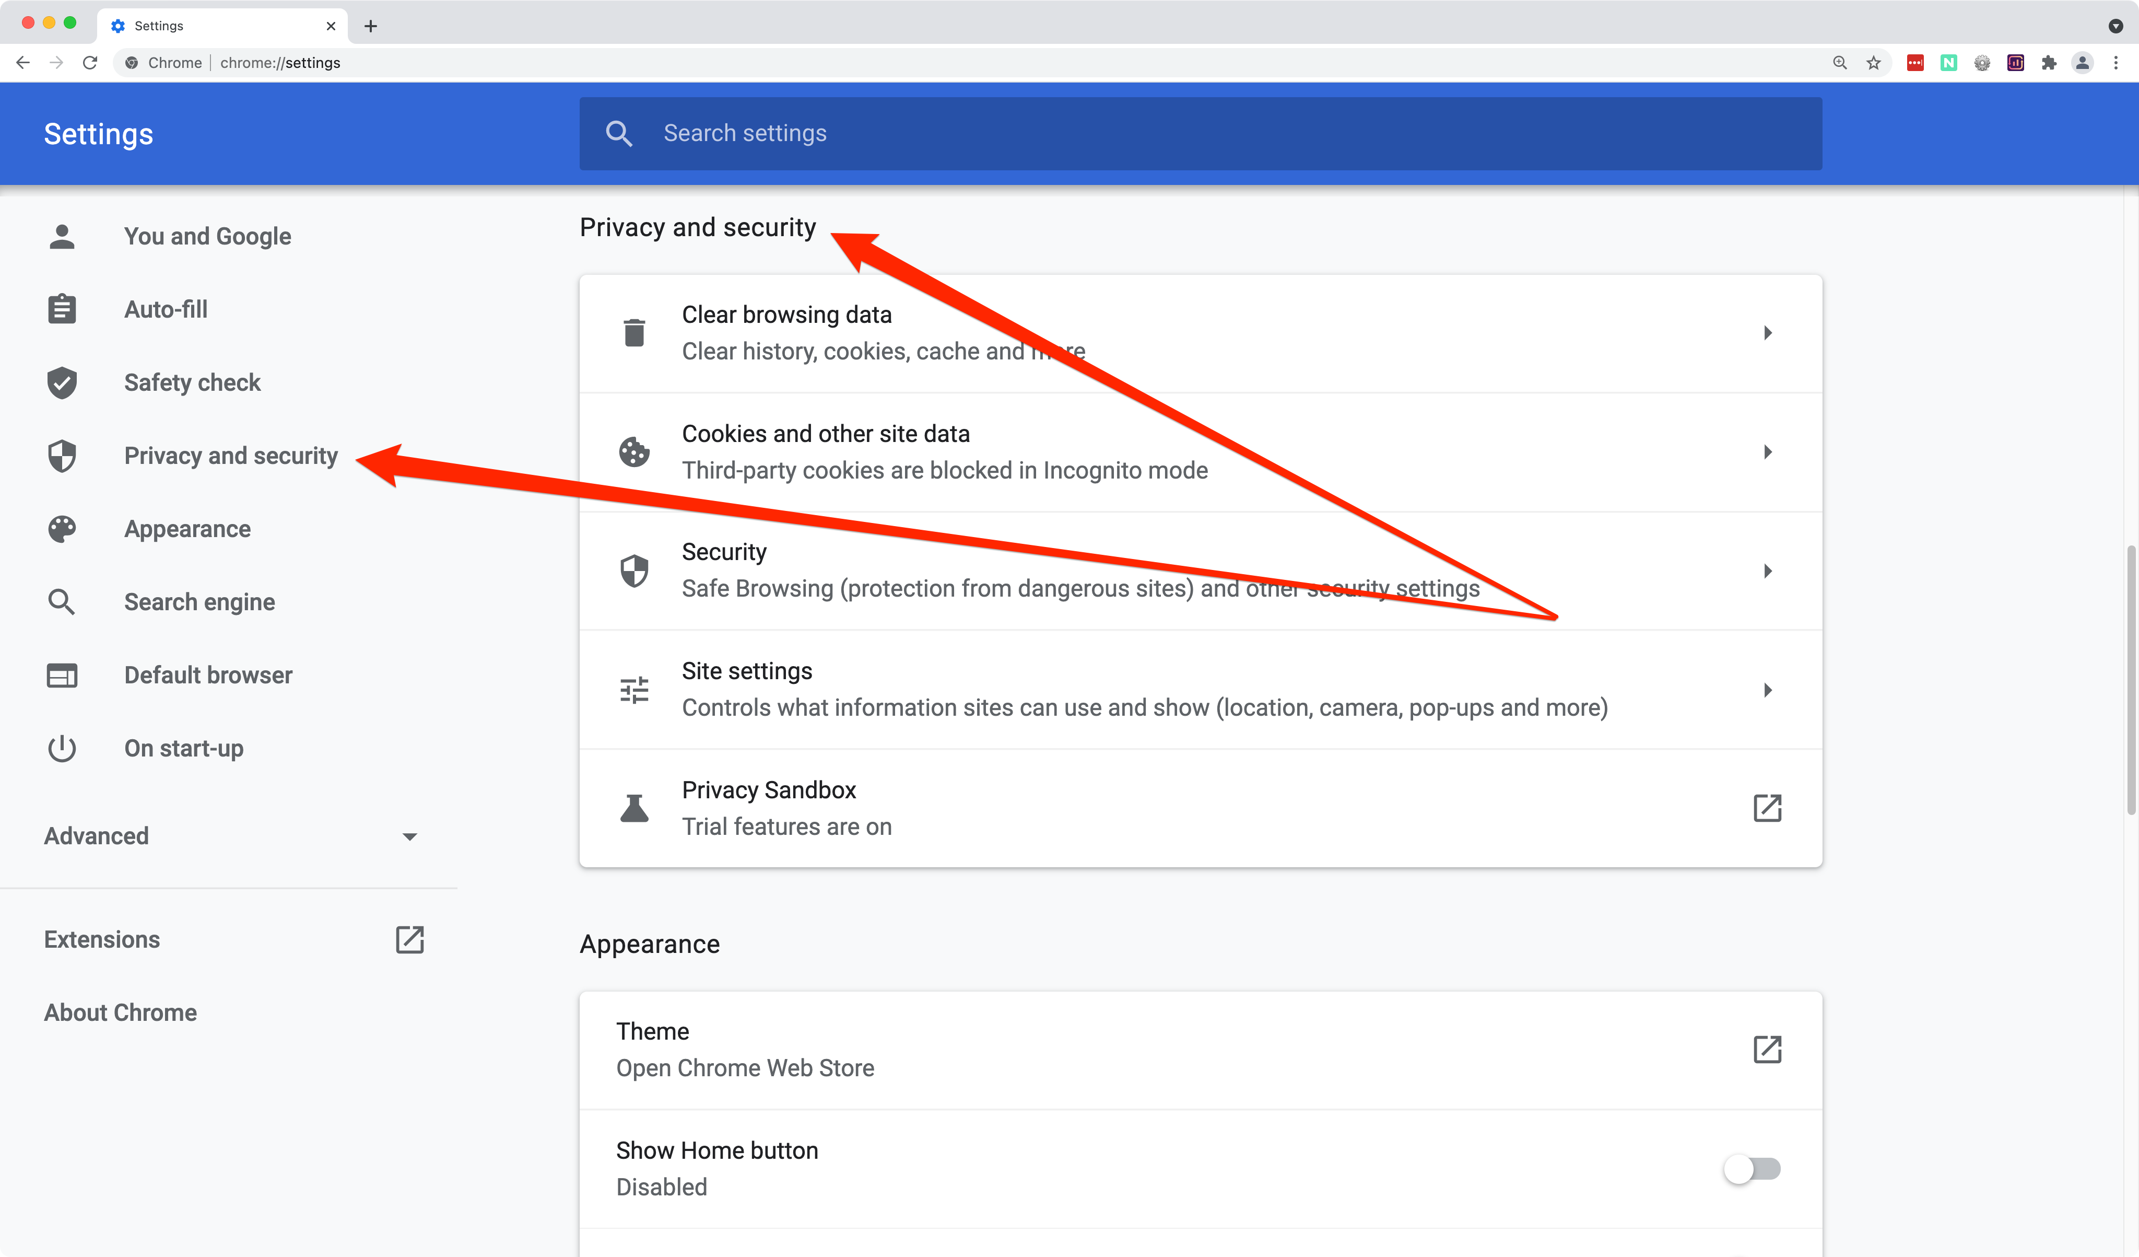Open On start-up section

(x=183, y=748)
